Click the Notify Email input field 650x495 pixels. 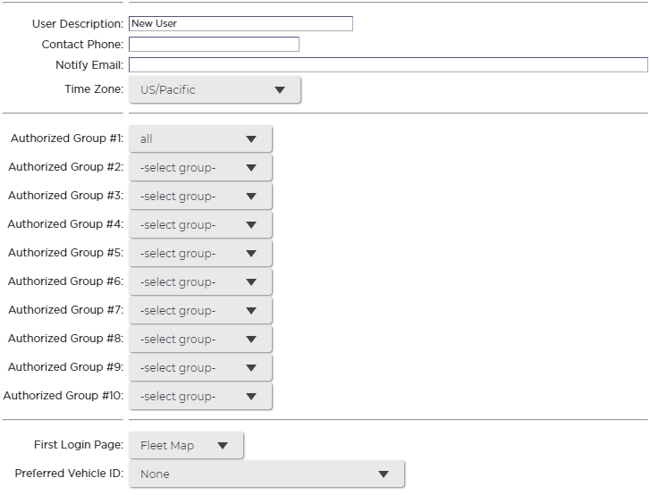click(x=388, y=64)
